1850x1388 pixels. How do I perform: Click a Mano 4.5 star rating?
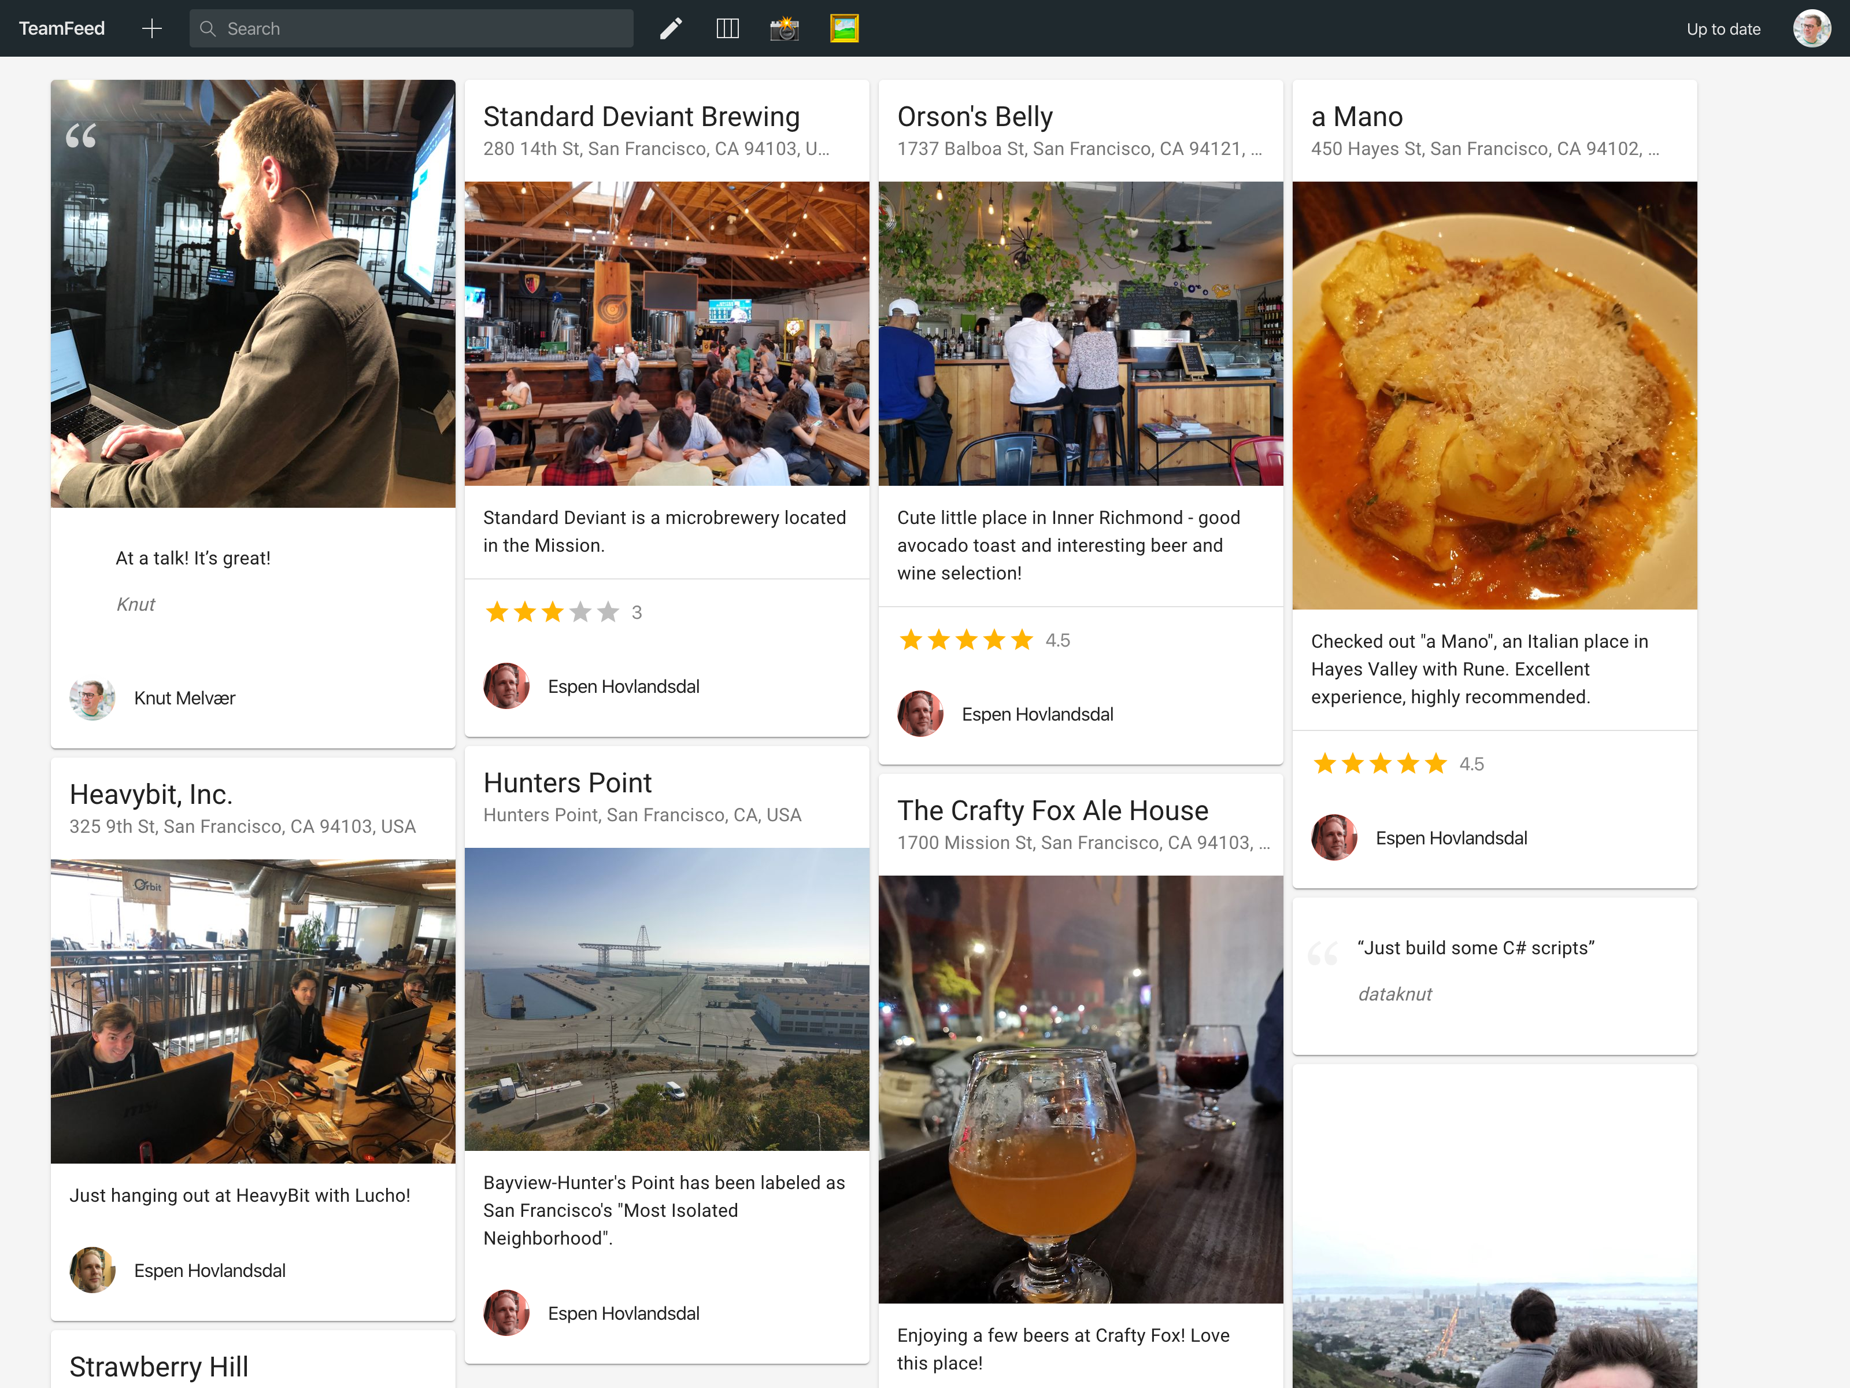1380,764
